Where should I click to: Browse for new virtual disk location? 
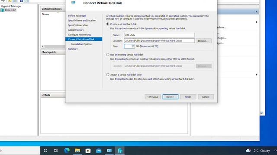[x=203, y=41]
